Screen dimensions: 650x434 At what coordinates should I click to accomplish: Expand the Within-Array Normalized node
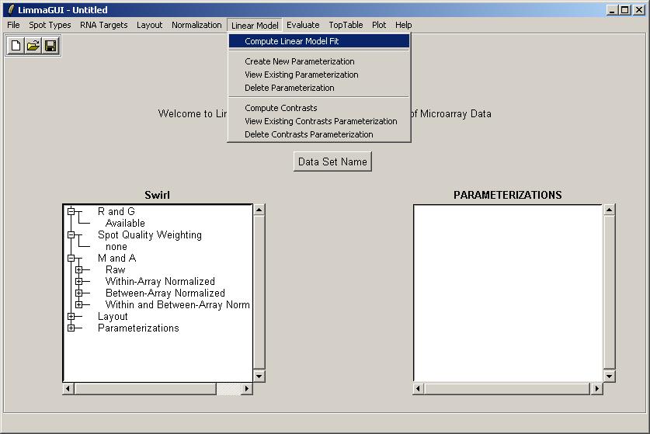[x=79, y=282]
